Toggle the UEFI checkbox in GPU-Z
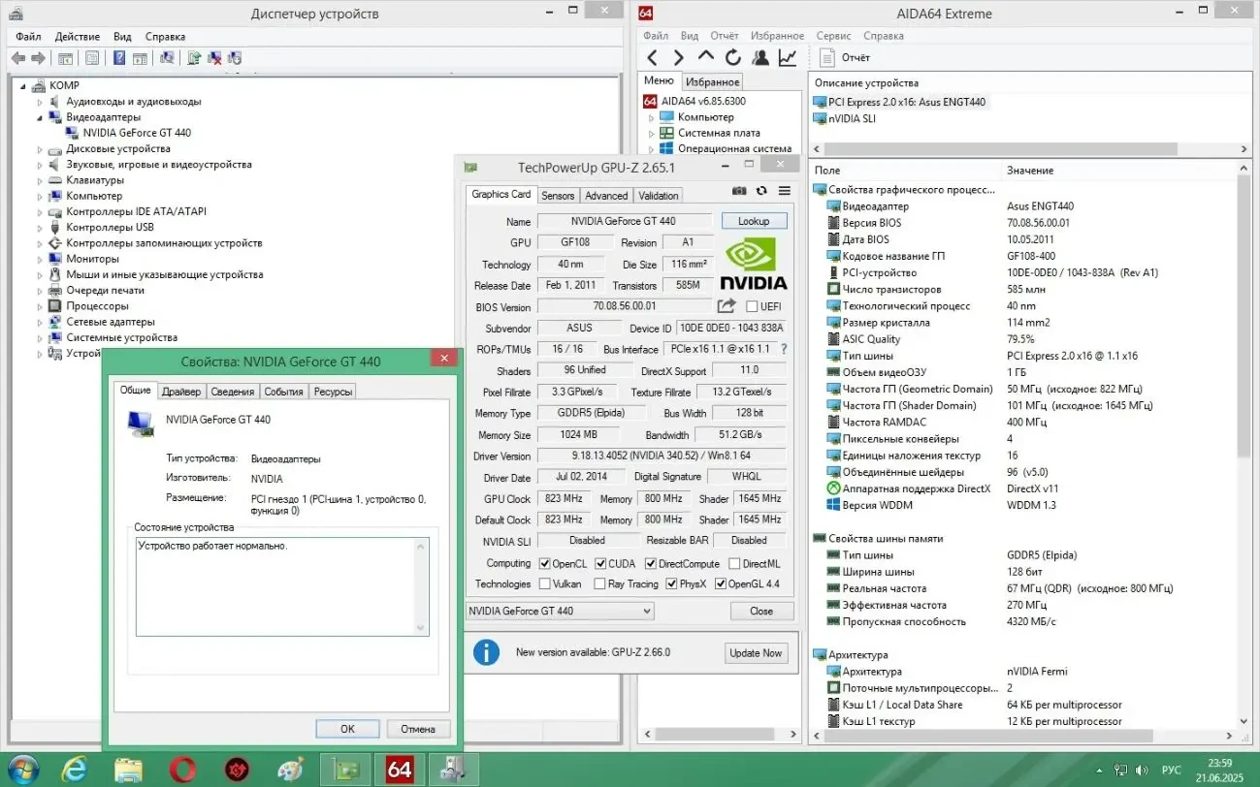 tap(752, 307)
